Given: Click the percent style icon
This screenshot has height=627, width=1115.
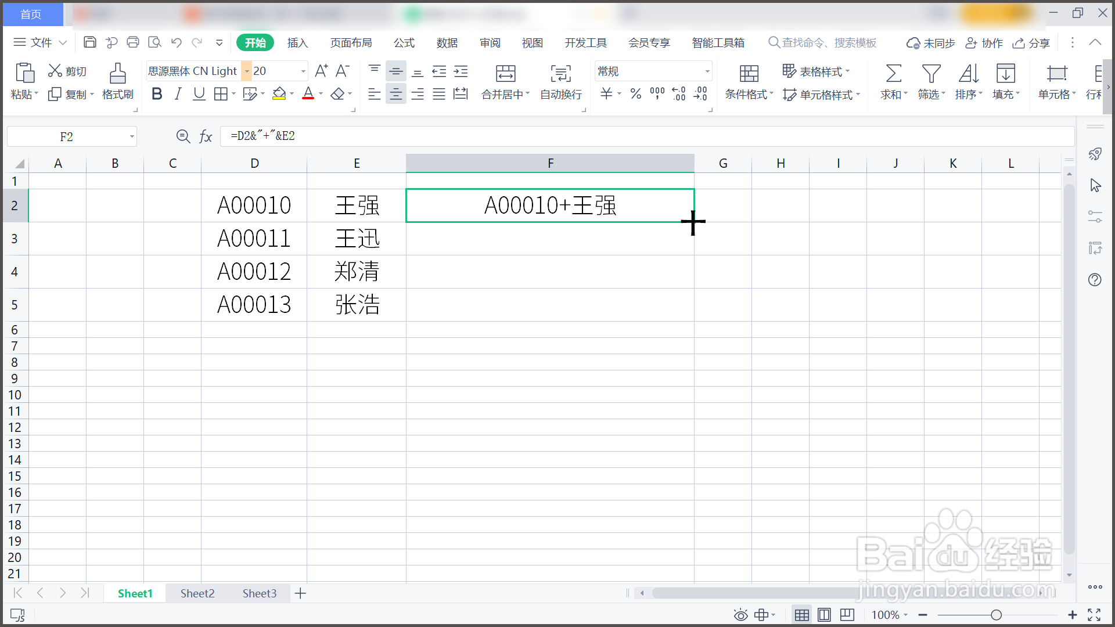Looking at the screenshot, I should pyautogui.click(x=636, y=94).
